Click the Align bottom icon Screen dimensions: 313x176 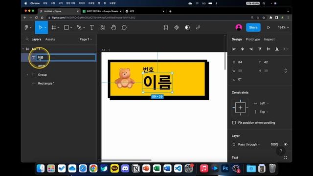point(277,49)
